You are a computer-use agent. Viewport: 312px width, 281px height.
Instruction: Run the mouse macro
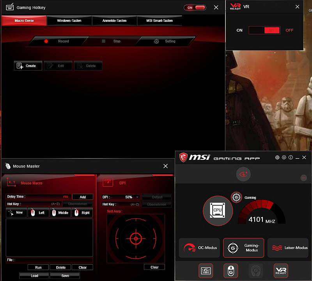pos(38,267)
